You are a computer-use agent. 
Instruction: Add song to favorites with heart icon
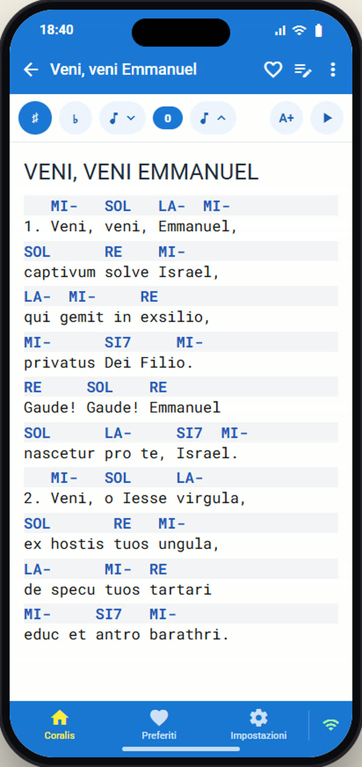(x=273, y=70)
